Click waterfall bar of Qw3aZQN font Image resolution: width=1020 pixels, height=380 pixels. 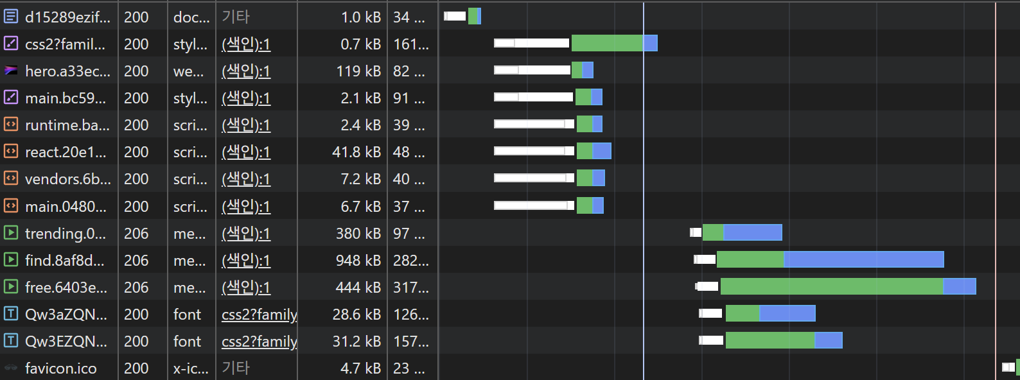757,313
